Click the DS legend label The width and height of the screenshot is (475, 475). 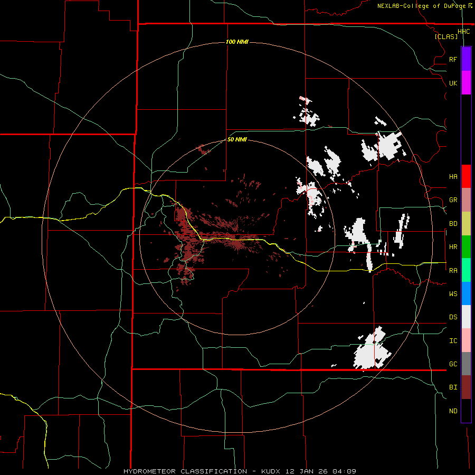[453, 317]
